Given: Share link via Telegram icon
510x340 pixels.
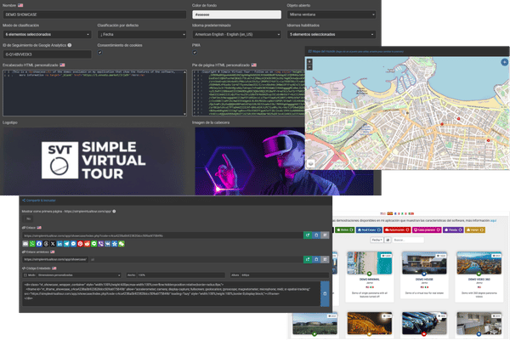Looking at the screenshot, I should point(66,244).
